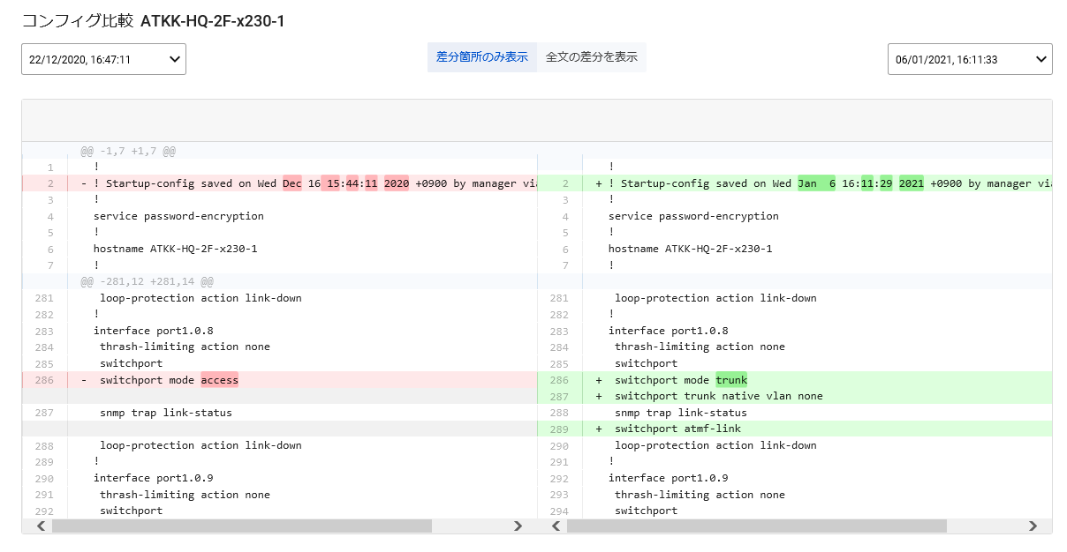Click the left pane horizontal scrollbar thumb

pyautogui.click(x=241, y=526)
